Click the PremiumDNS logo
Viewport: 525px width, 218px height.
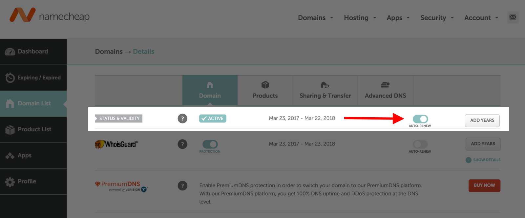click(121, 186)
